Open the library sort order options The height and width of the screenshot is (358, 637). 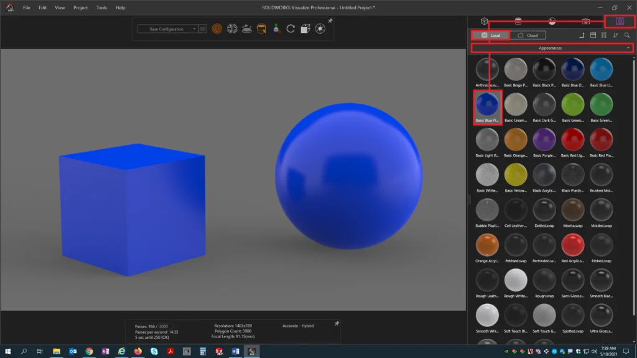tap(616, 35)
